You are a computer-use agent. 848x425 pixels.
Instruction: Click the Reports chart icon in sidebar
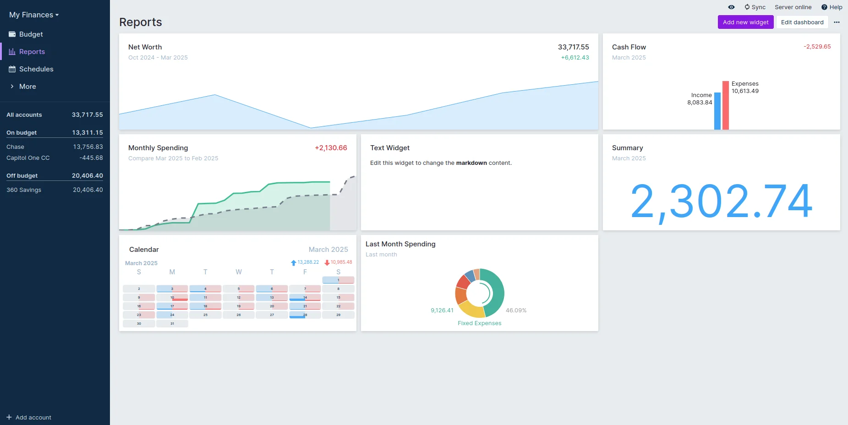pos(12,52)
